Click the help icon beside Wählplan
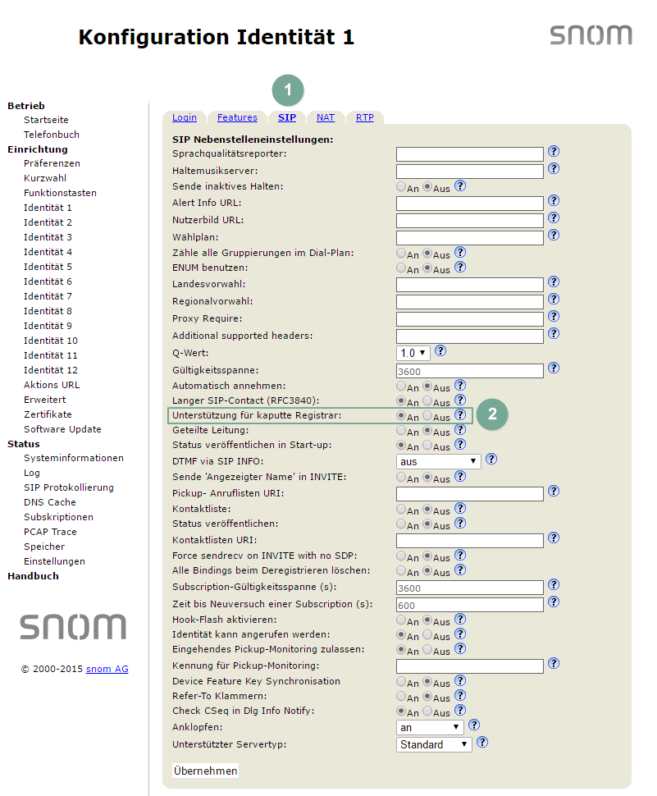Viewport: 657px width, 796px height. pyautogui.click(x=554, y=235)
